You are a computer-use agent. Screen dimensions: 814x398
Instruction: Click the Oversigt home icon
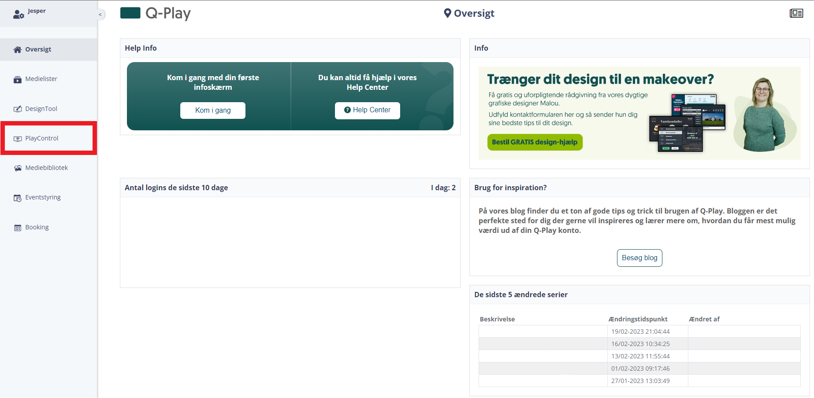18,49
